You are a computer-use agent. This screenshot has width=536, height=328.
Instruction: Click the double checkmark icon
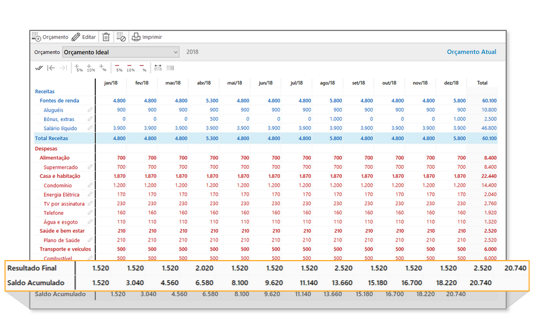pyautogui.click(x=39, y=68)
